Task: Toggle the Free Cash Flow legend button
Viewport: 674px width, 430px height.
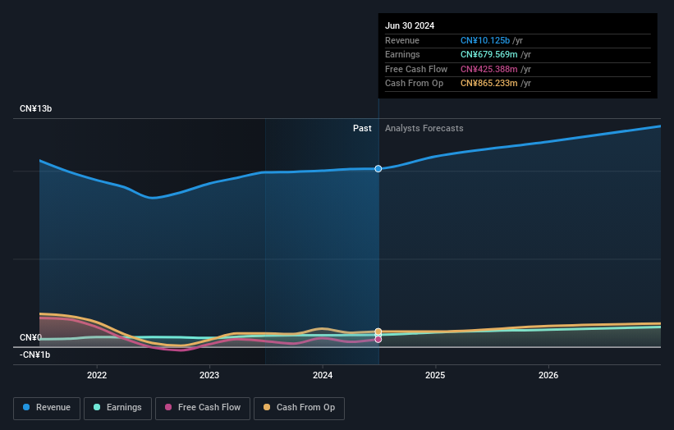Action: coord(203,408)
